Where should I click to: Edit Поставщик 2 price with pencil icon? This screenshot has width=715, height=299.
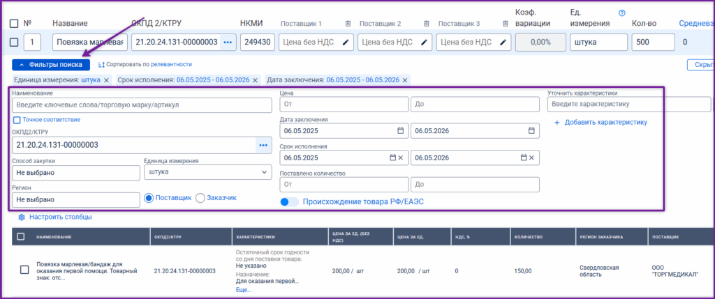pos(425,43)
